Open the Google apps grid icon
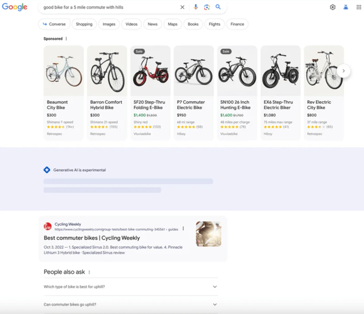The width and height of the screenshot is (364, 314). click(x=359, y=7)
